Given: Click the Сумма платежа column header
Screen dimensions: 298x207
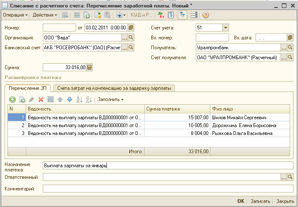Looking at the screenshot, I should pos(177,109).
